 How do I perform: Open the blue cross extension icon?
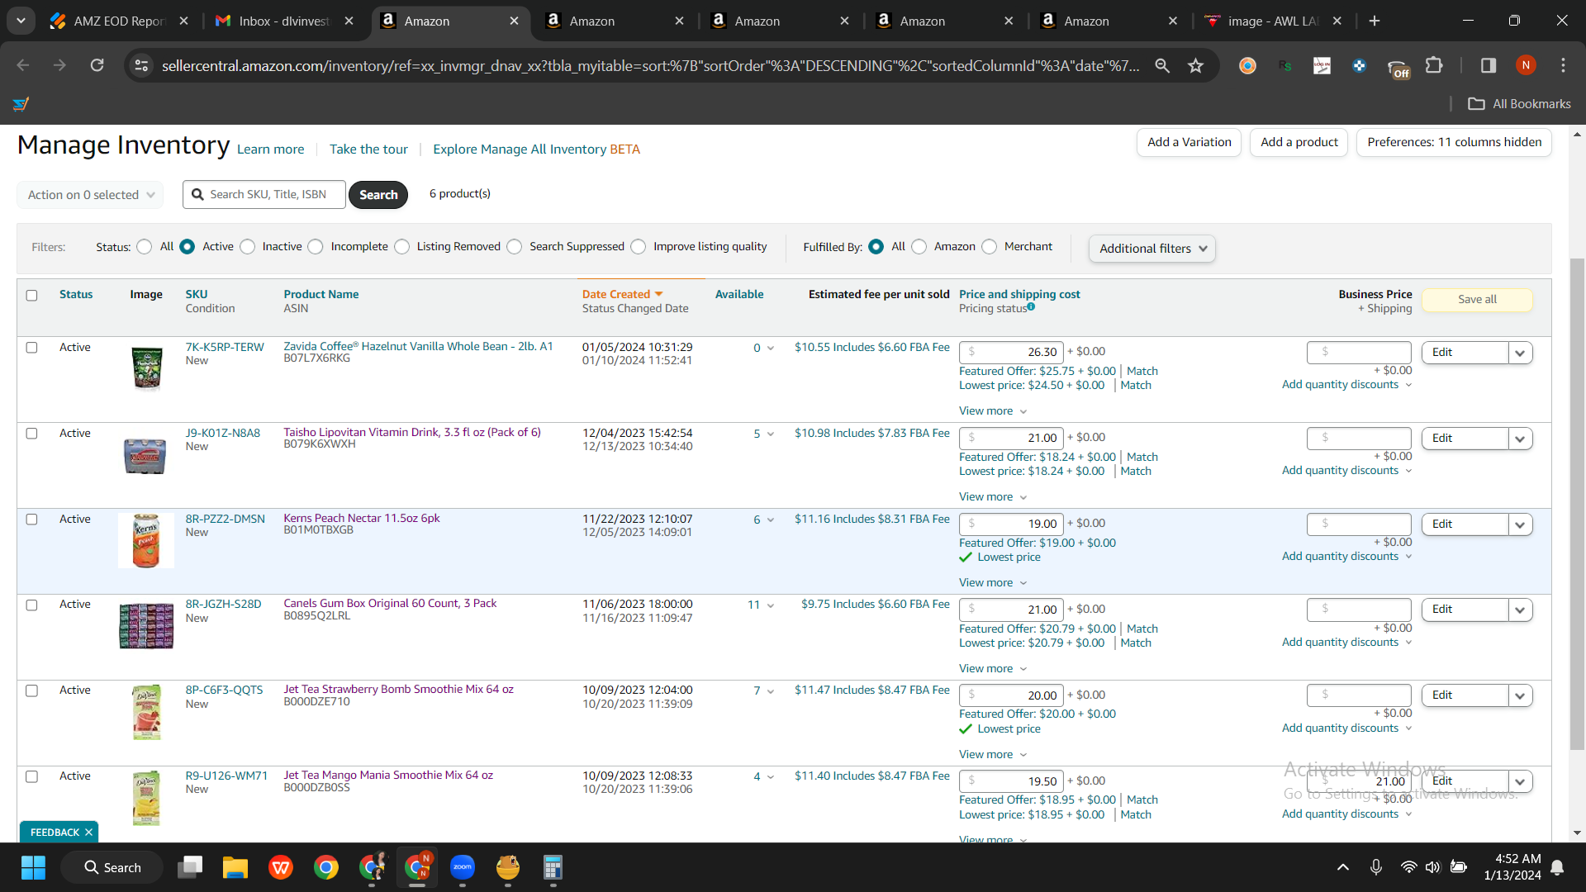pyautogui.click(x=1359, y=65)
